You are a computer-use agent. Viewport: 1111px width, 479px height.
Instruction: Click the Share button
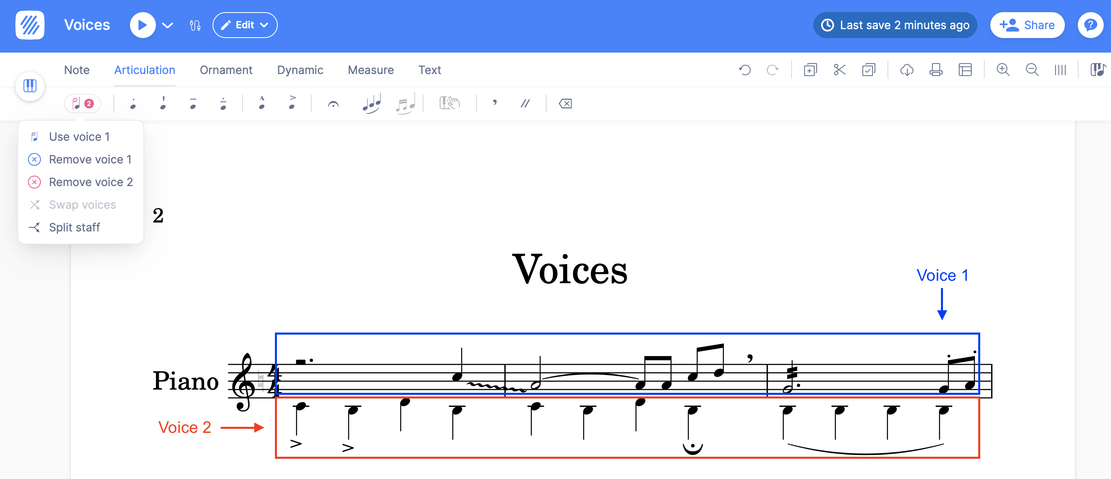click(1027, 25)
